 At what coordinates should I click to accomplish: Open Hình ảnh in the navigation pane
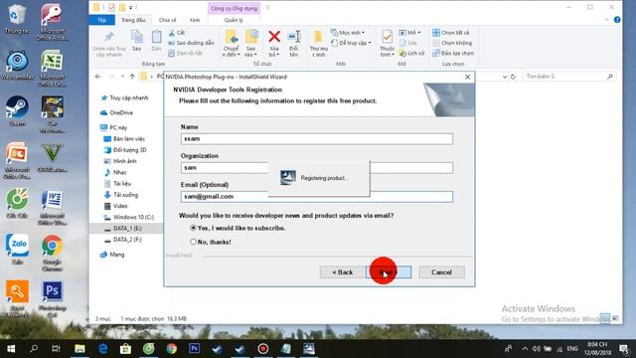(124, 161)
